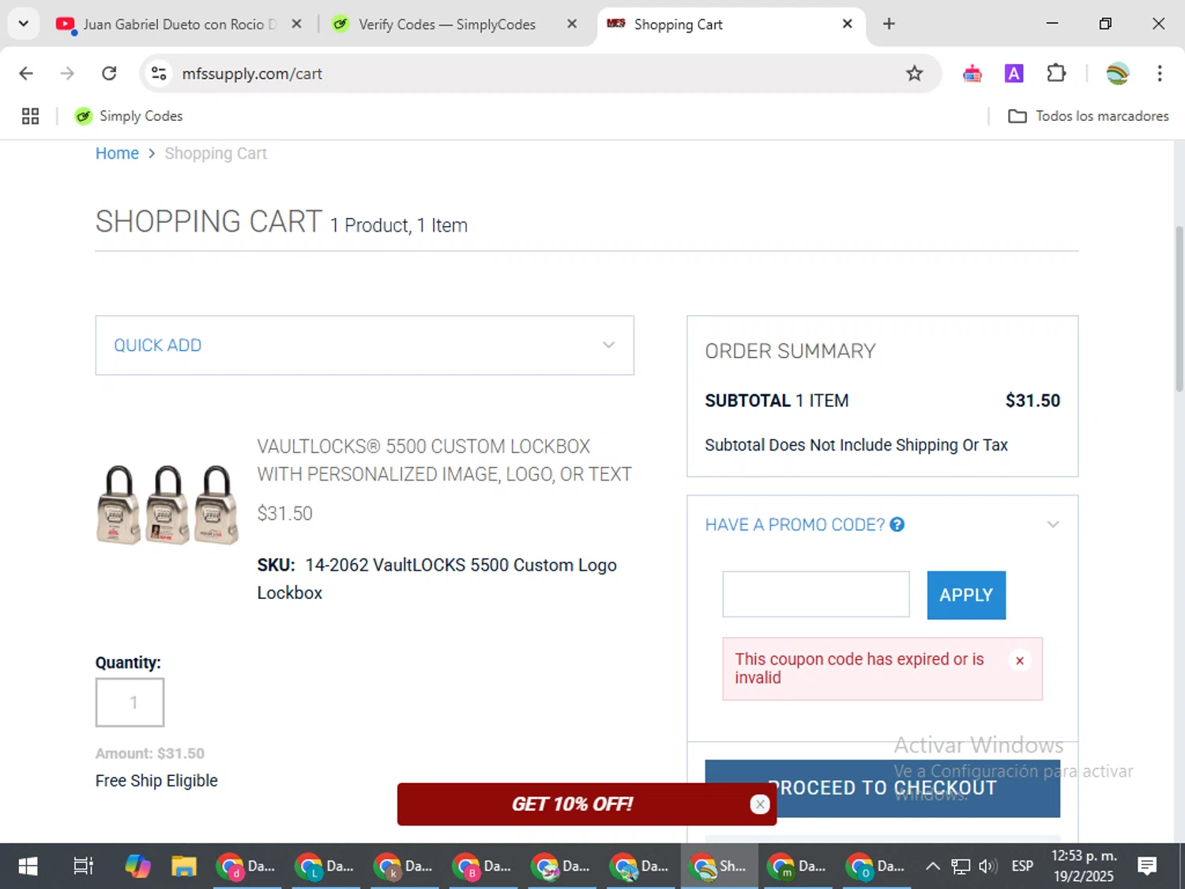Screen dimensions: 1185x889
Task: Apply the promo code
Action: click(966, 595)
